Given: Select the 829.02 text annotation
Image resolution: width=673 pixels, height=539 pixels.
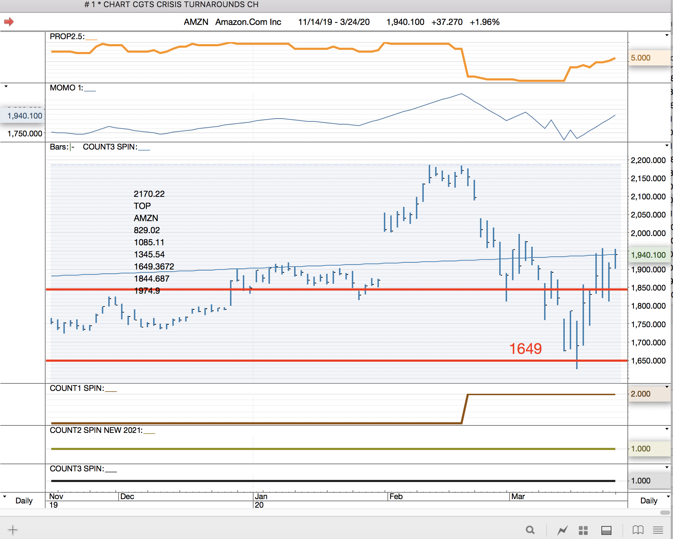Looking at the screenshot, I should coord(147,230).
